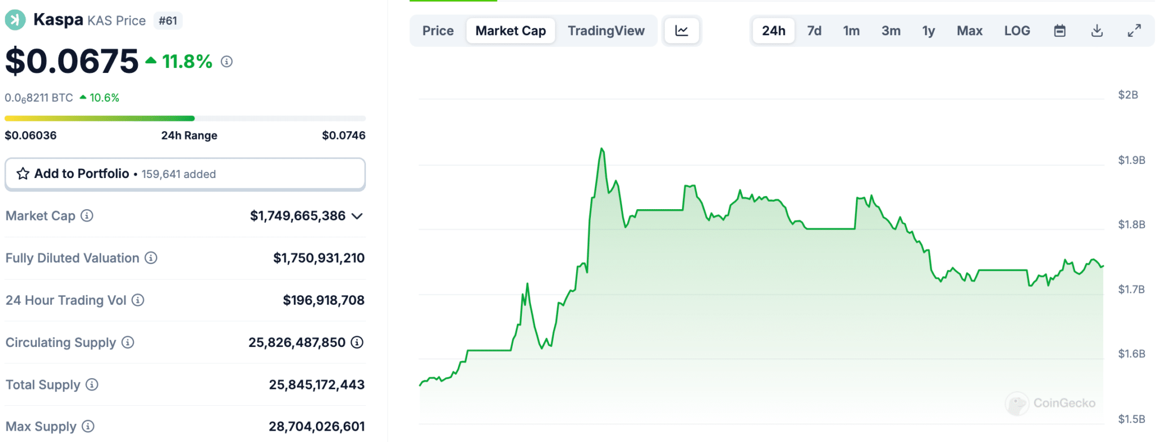Switch to the Price chart tab
The width and height of the screenshot is (1158, 442).
coord(438,31)
